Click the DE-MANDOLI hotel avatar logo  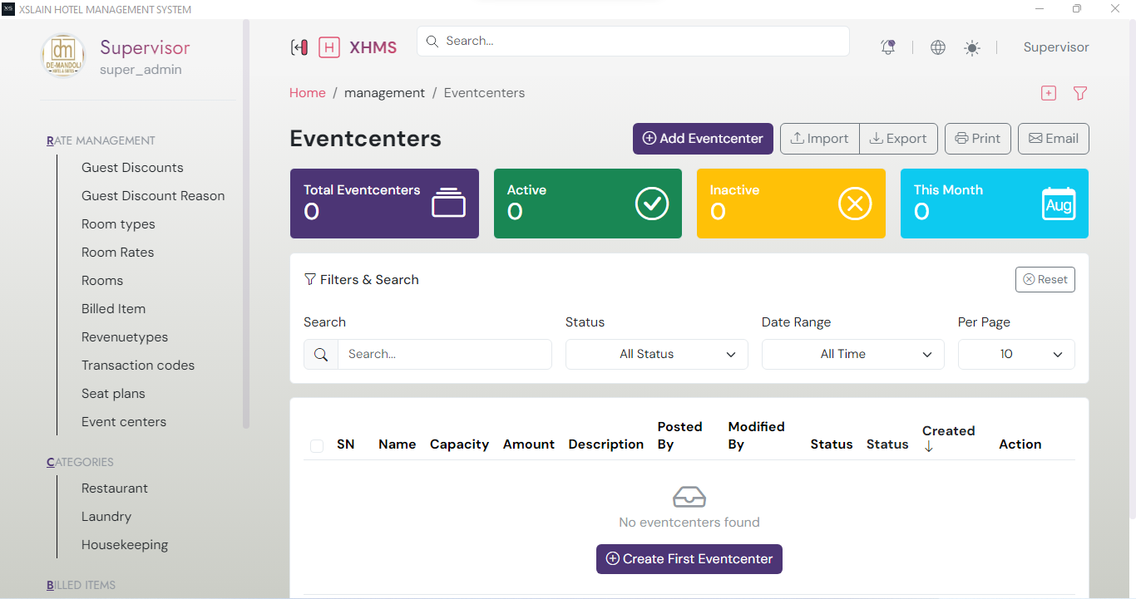[62, 55]
